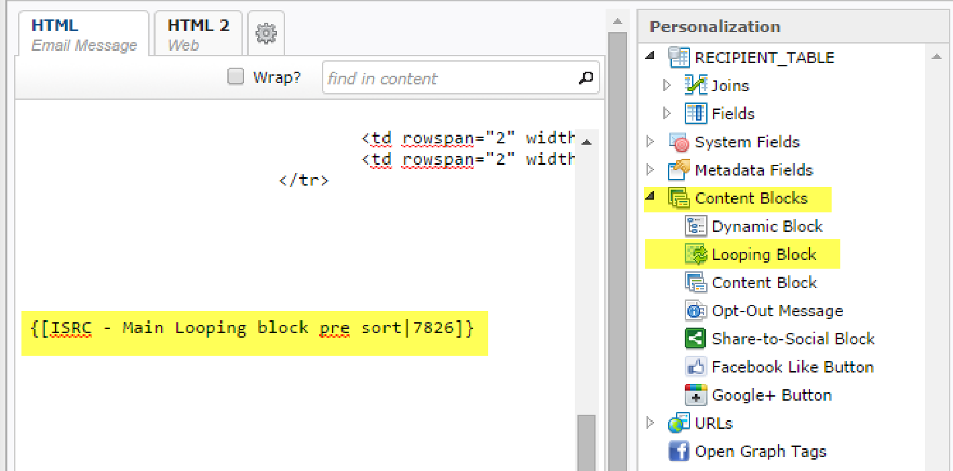Click the find in content search field

[449, 78]
